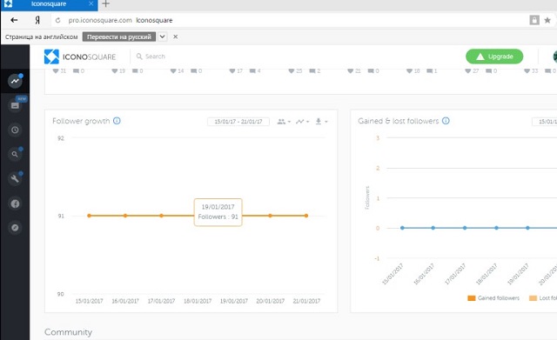The height and width of the screenshot is (340, 557).
Task: Select the Iconosquare browser tab
Action: 49,4
